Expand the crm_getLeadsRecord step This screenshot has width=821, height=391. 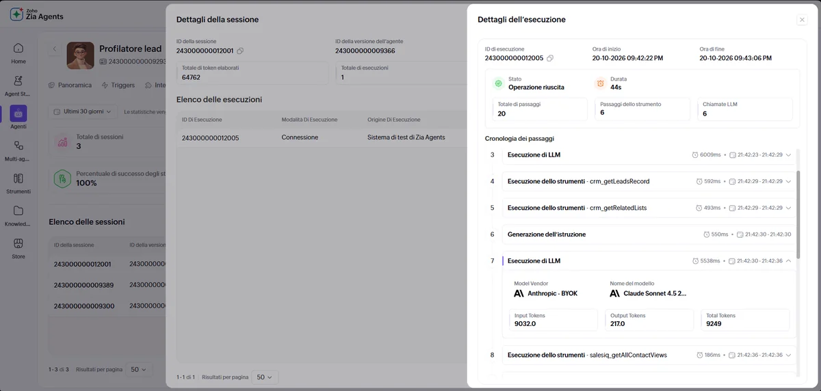tap(788, 181)
